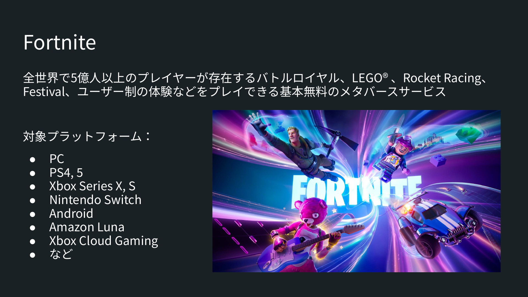
Task: Click the Fortnite key art image
Action: point(356,191)
